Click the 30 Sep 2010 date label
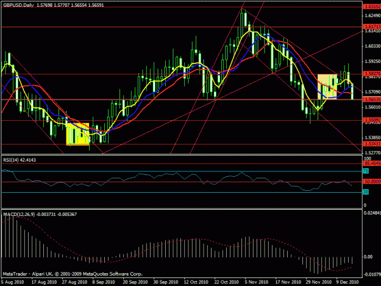 (165, 282)
